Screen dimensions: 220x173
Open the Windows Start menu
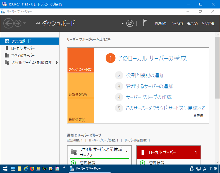(x=5, y=169)
